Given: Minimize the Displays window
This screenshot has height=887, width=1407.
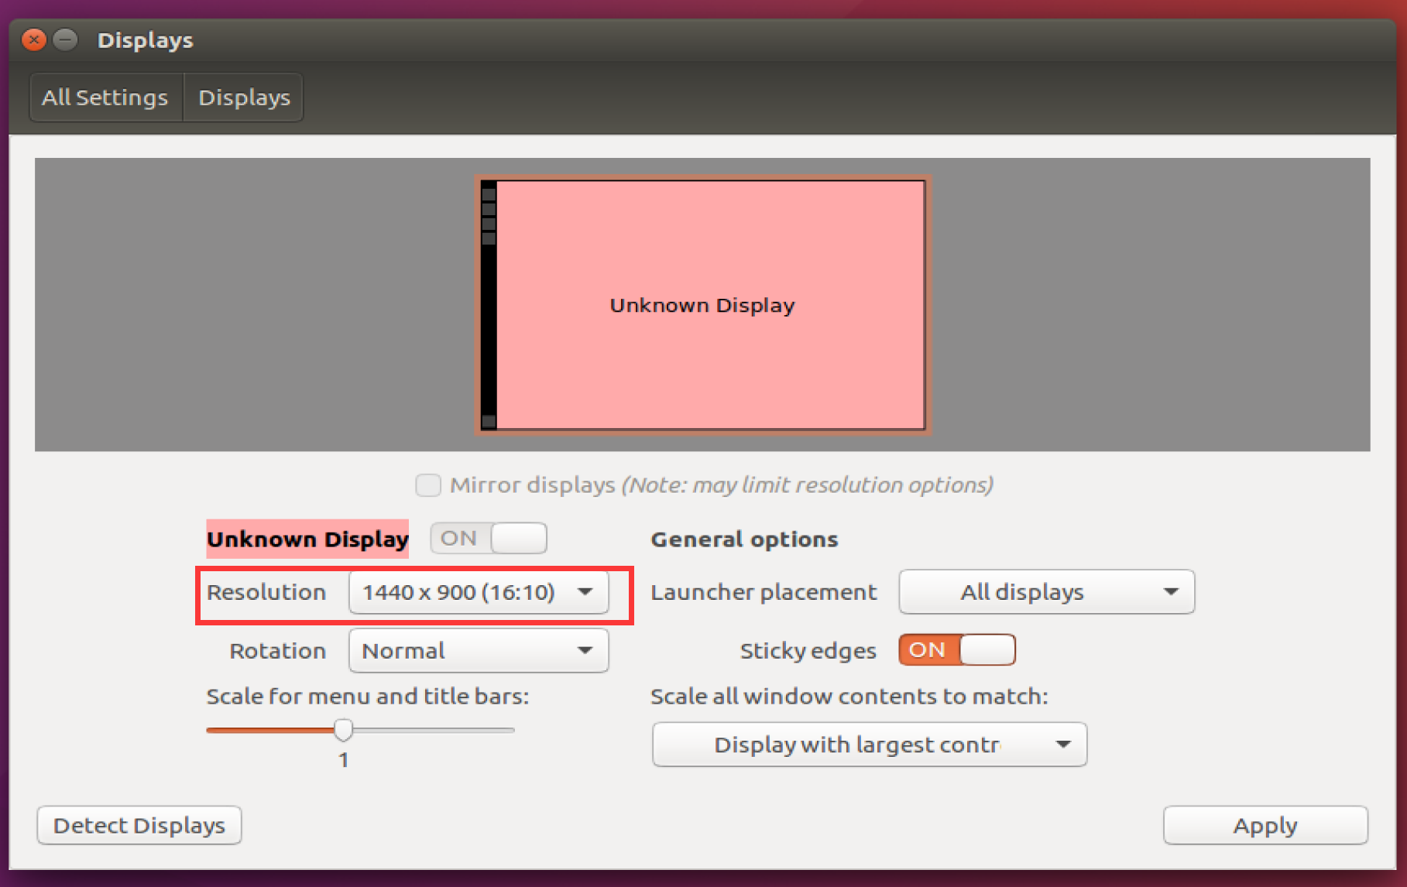Looking at the screenshot, I should pyautogui.click(x=67, y=39).
